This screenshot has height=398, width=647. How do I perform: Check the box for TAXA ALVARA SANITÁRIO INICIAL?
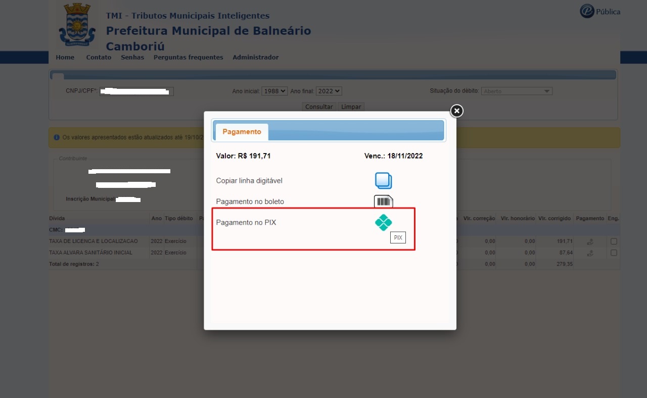tap(614, 253)
